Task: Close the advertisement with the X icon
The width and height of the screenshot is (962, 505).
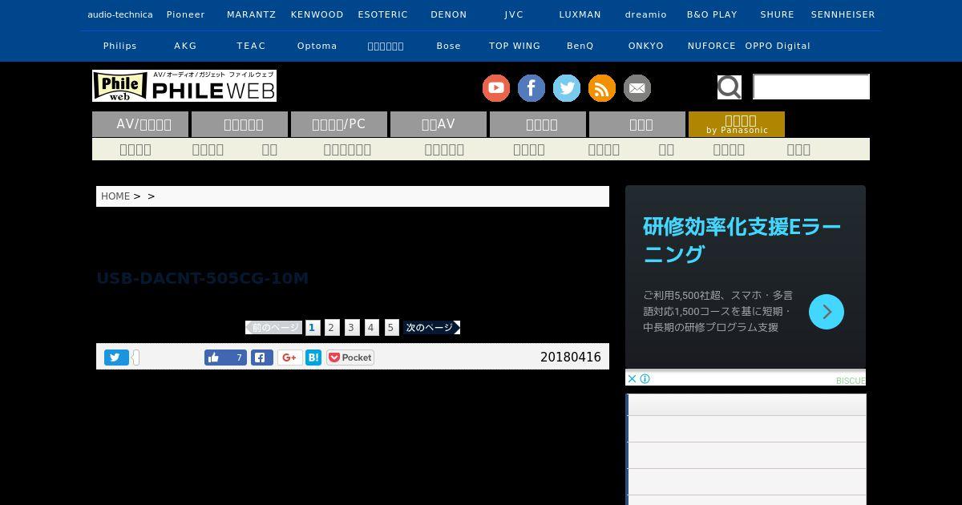Action: [x=632, y=379]
